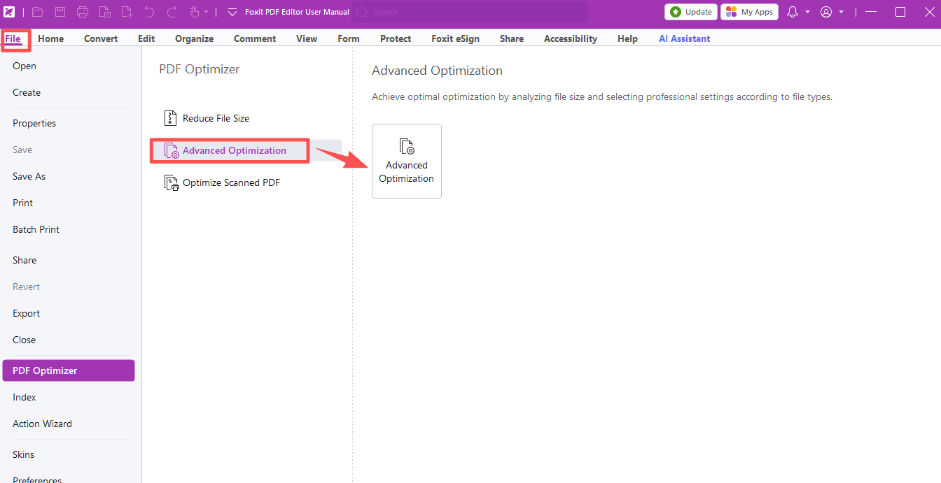Viewport: 941px width, 483px height.
Task: Open the customize quick access toolbar arrow
Action: coord(232,13)
